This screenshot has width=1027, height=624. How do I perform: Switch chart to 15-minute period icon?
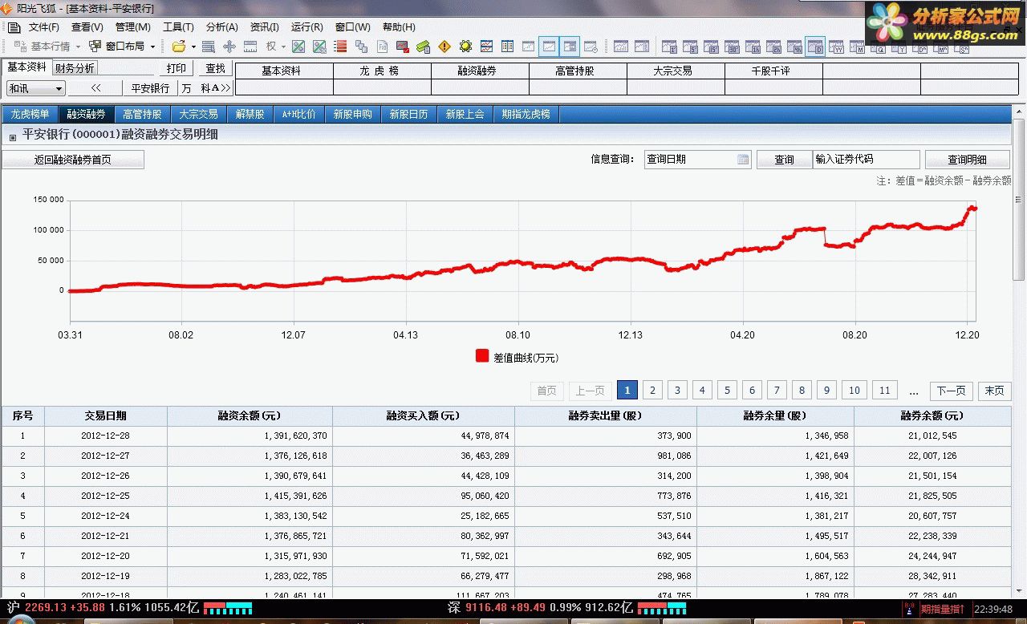tap(710, 47)
